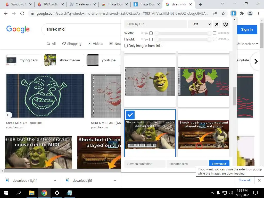264x198 pixels.
Task: Click Show all downloads
Action: click(244, 180)
